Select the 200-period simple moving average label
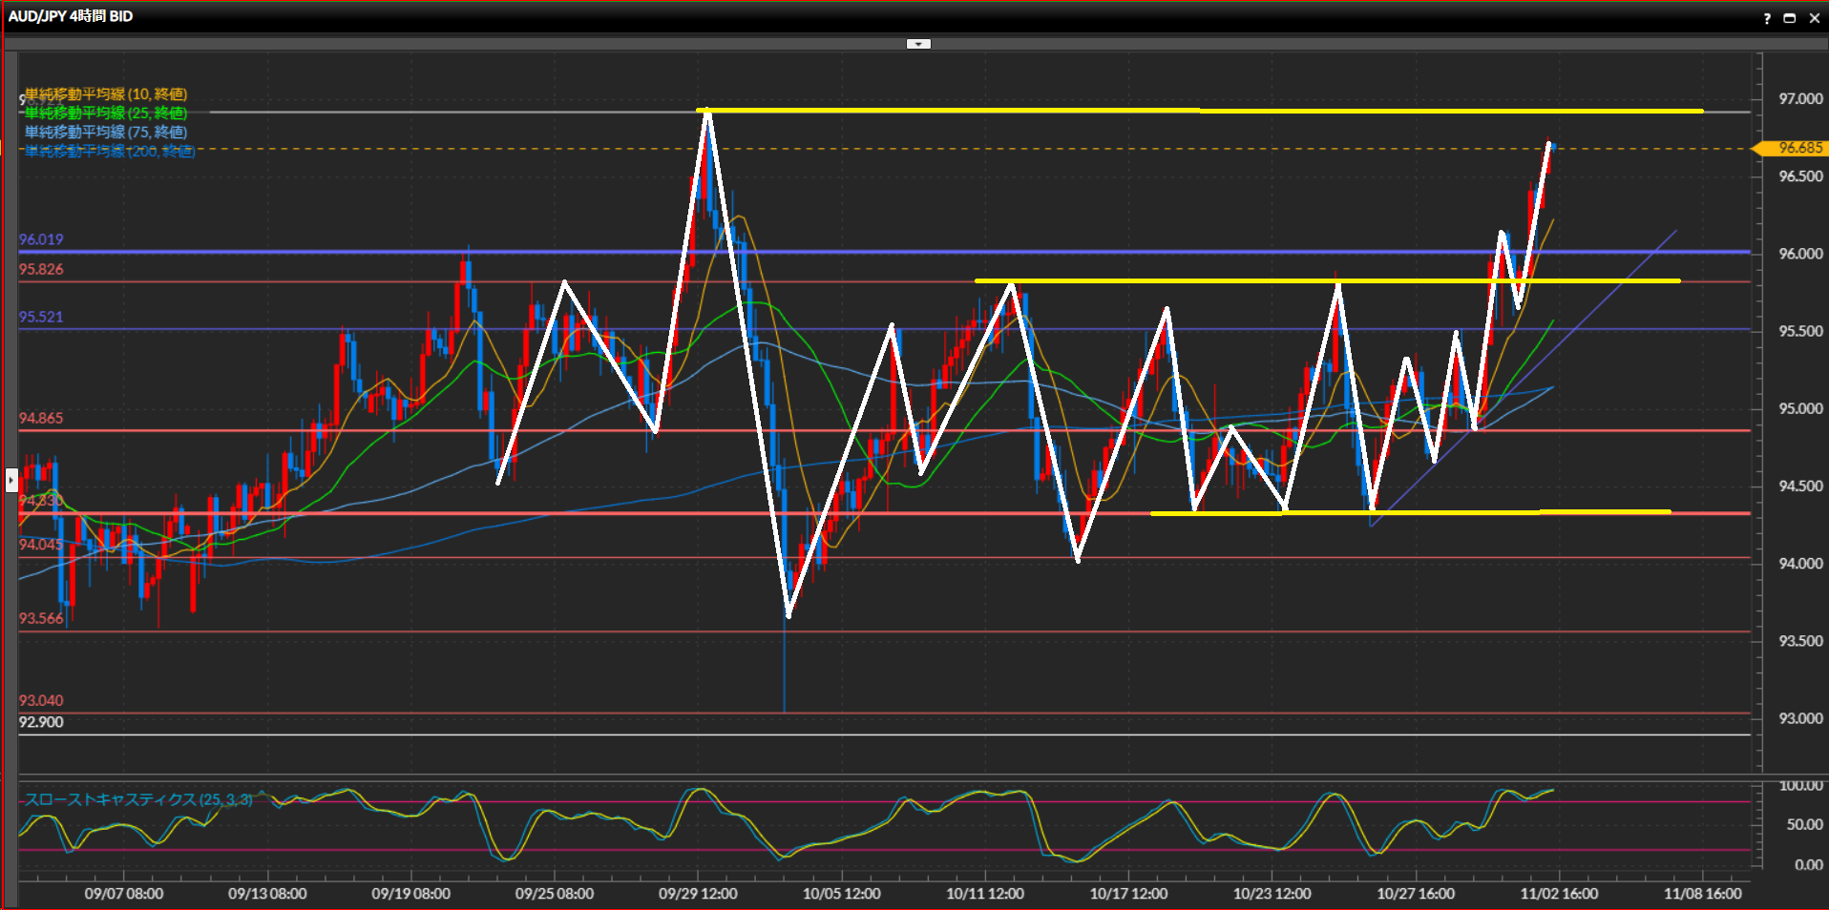Image resolution: width=1829 pixels, height=910 pixels. (x=110, y=152)
